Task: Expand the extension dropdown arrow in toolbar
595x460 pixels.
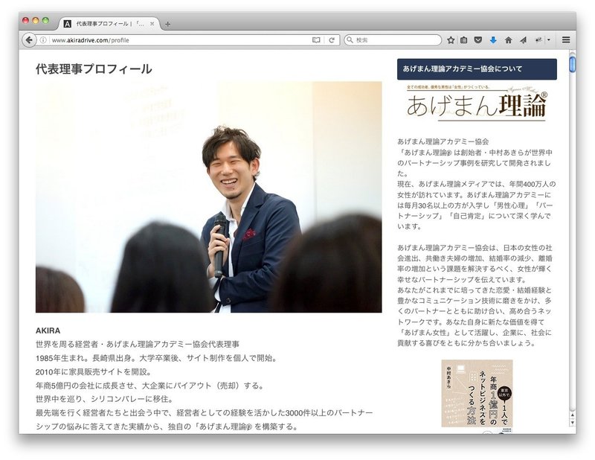Action: point(549,40)
